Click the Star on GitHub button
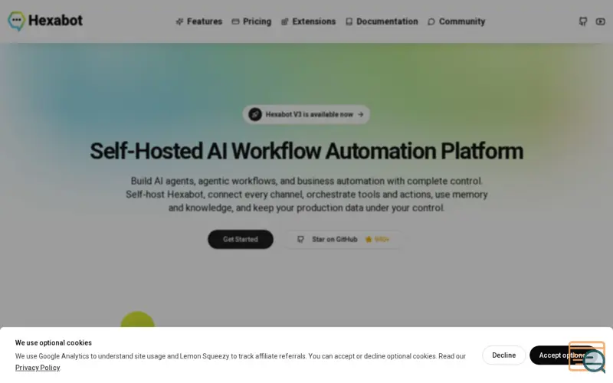This screenshot has height=383, width=613. pyautogui.click(x=343, y=239)
